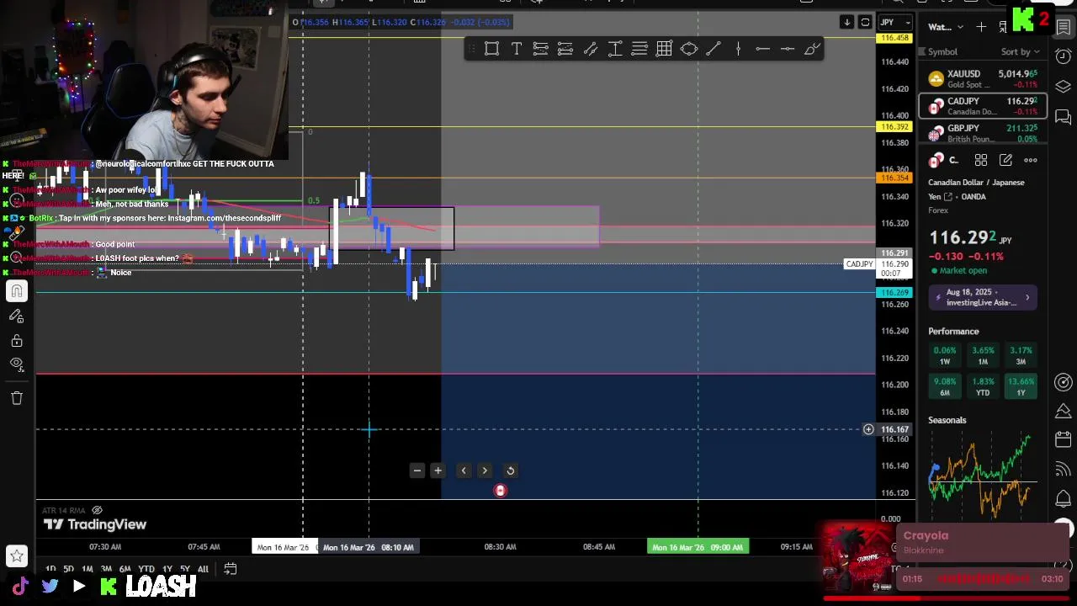Select the price range measuring tool
This screenshot has height=606, width=1077.
pyautogui.click(x=614, y=49)
